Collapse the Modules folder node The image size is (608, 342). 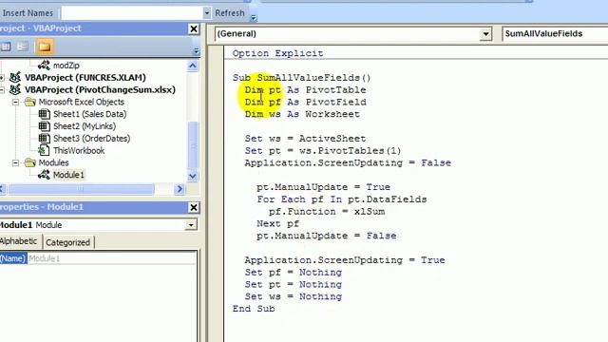tap(15, 162)
